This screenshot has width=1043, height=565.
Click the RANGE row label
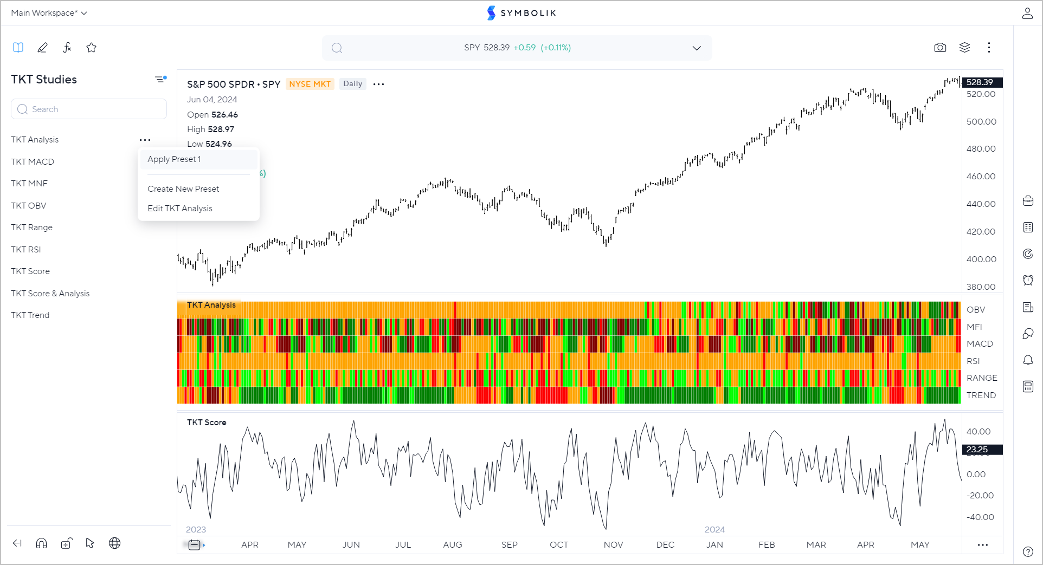coord(982,378)
